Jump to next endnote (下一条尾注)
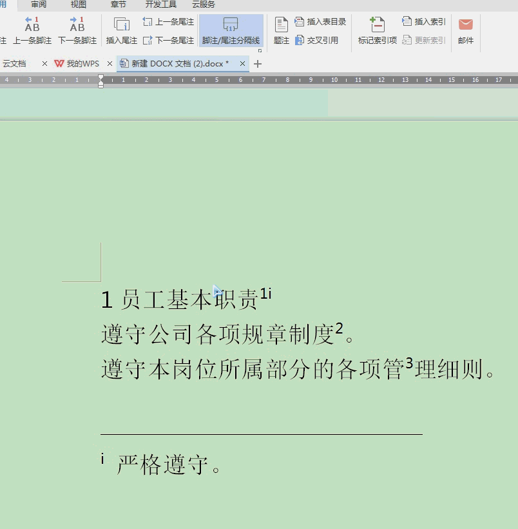Screen dimensions: 518x529 (168, 41)
